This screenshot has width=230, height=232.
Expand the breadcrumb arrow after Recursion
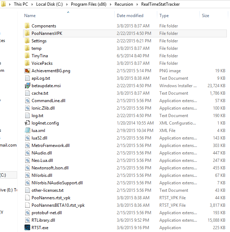137,4
